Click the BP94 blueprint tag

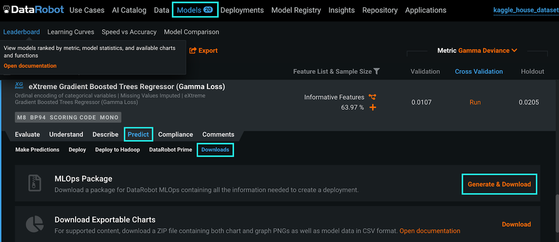click(38, 117)
